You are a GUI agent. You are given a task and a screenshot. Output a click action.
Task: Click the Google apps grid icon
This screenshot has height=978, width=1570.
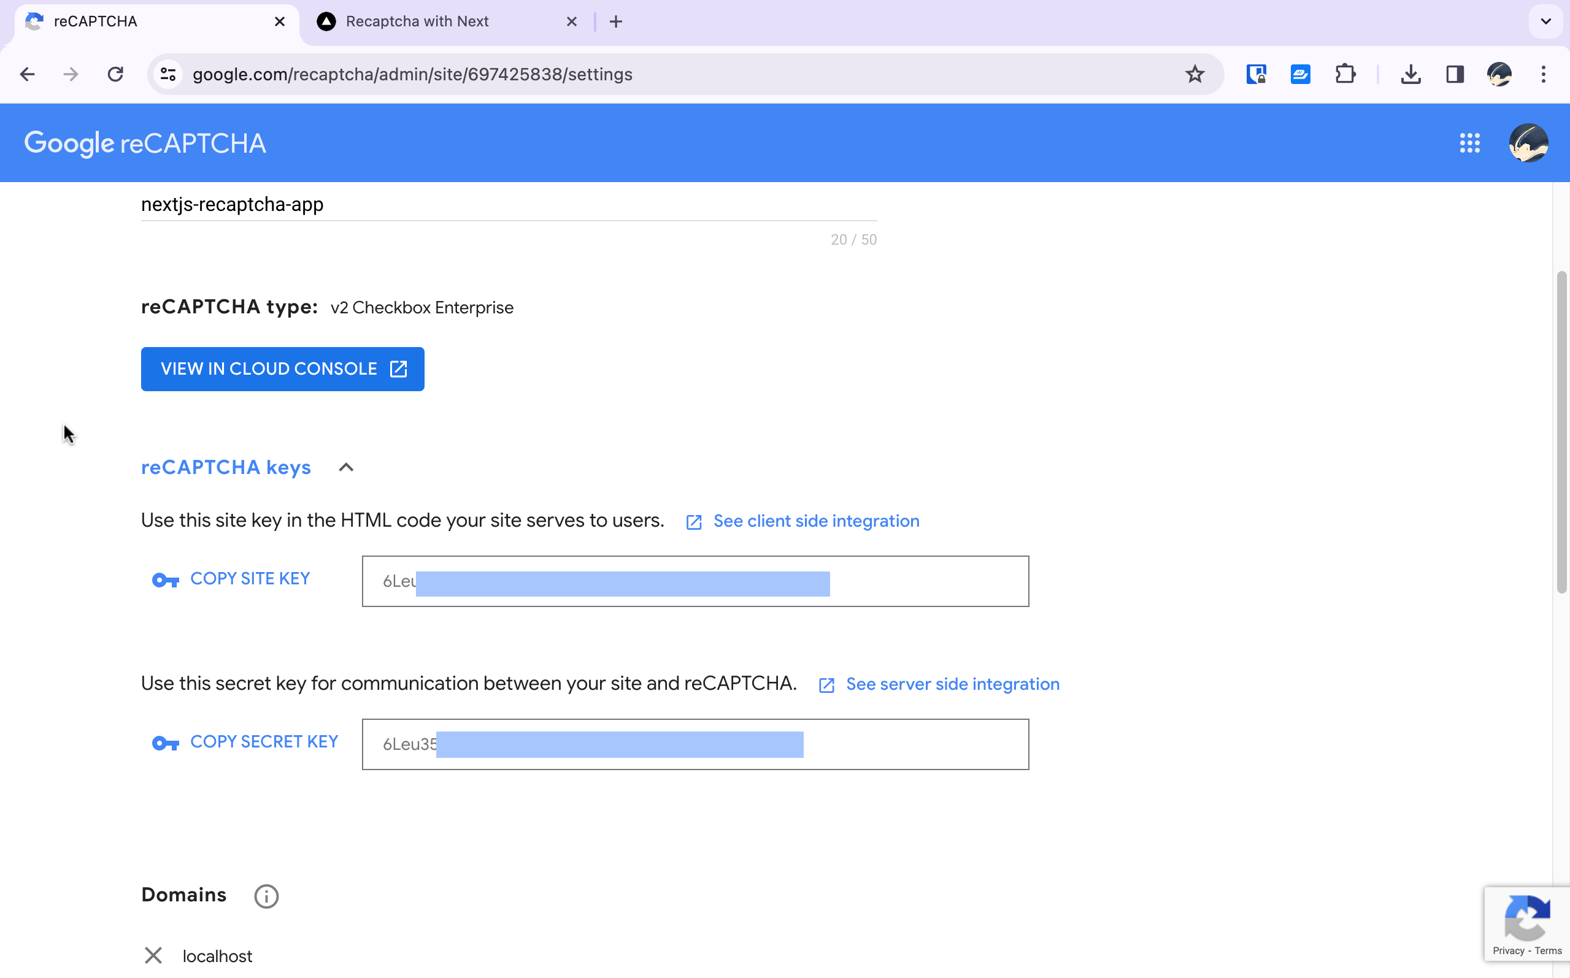1469,143
